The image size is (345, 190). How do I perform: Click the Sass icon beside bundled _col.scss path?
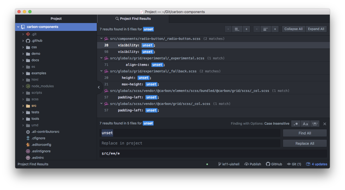pos(107,91)
